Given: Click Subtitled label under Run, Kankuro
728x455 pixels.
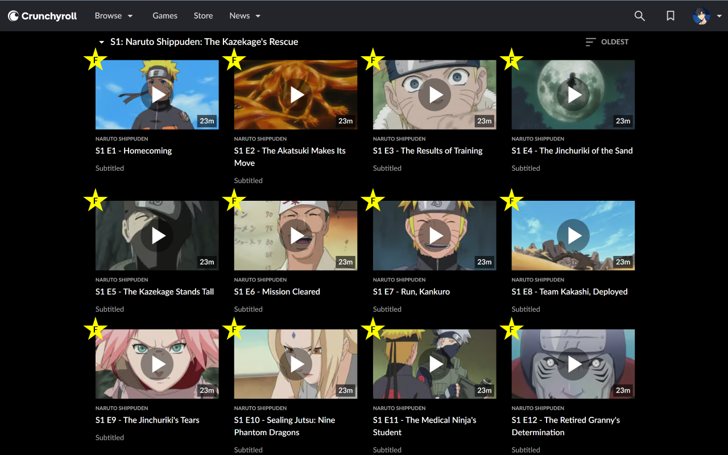Looking at the screenshot, I should tap(387, 309).
